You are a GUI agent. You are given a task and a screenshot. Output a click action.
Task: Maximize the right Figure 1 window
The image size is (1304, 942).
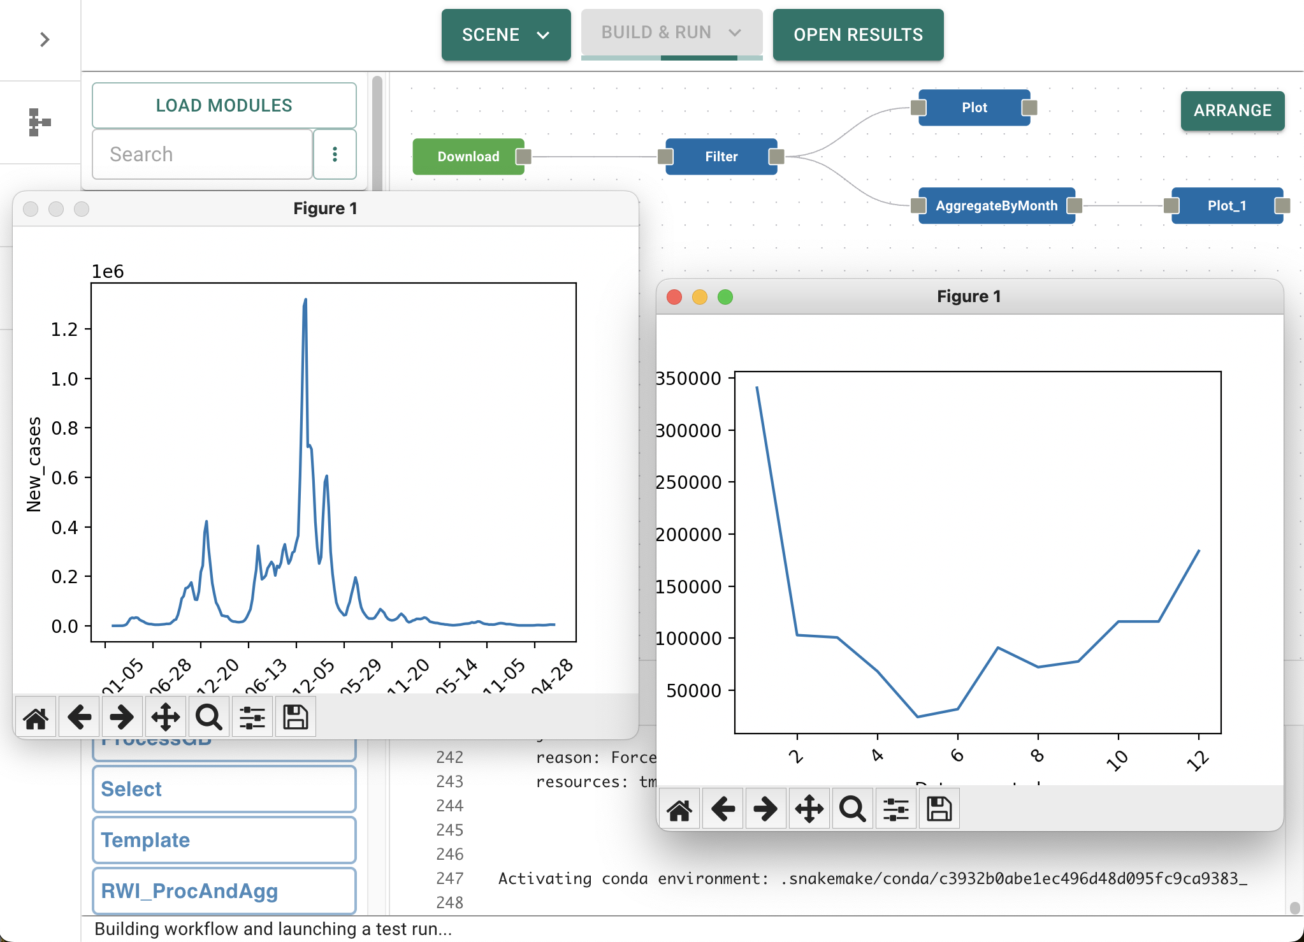coord(725,297)
